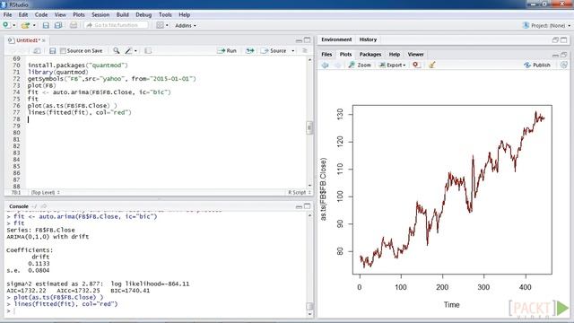Click the console scrollbar thumb
574x323 pixels.
[309, 306]
